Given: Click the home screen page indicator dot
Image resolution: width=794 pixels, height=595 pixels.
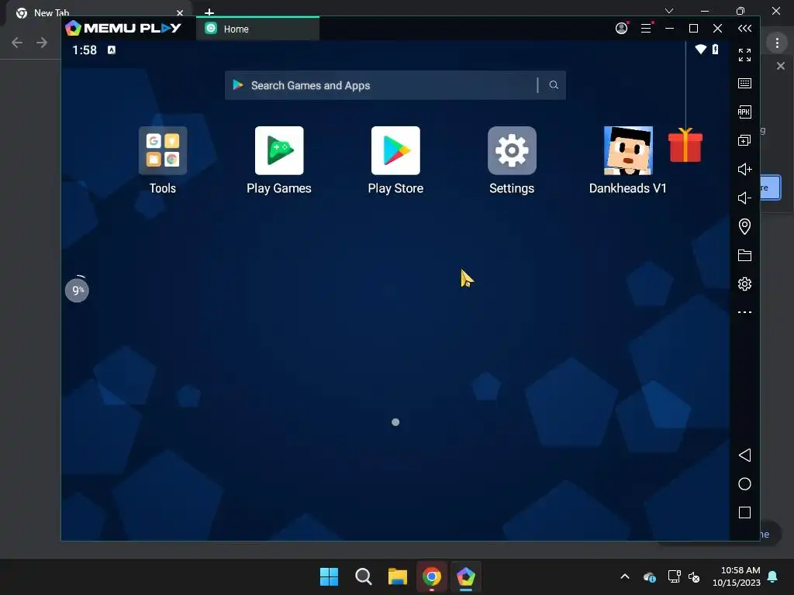Looking at the screenshot, I should coord(395,422).
